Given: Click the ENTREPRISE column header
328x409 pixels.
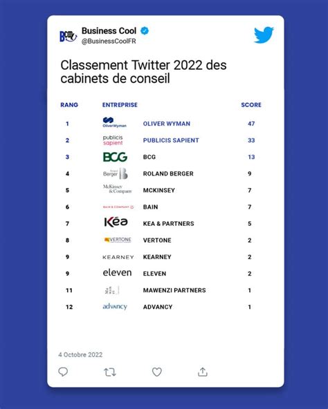Looking at the screenshot, I should [120, 105].
